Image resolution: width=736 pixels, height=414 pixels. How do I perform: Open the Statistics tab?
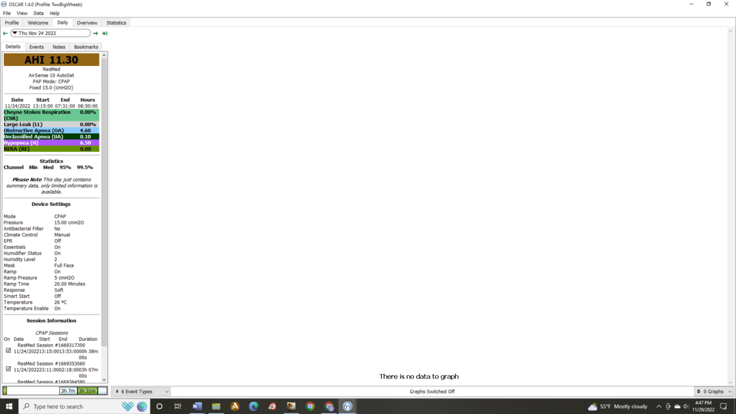coord(116,23)
